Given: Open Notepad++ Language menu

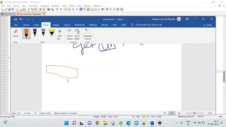Looking at the screenshot, I should pos(44,6).
